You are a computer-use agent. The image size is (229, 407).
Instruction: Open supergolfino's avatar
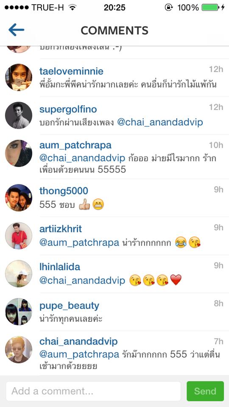click(19, 115)
